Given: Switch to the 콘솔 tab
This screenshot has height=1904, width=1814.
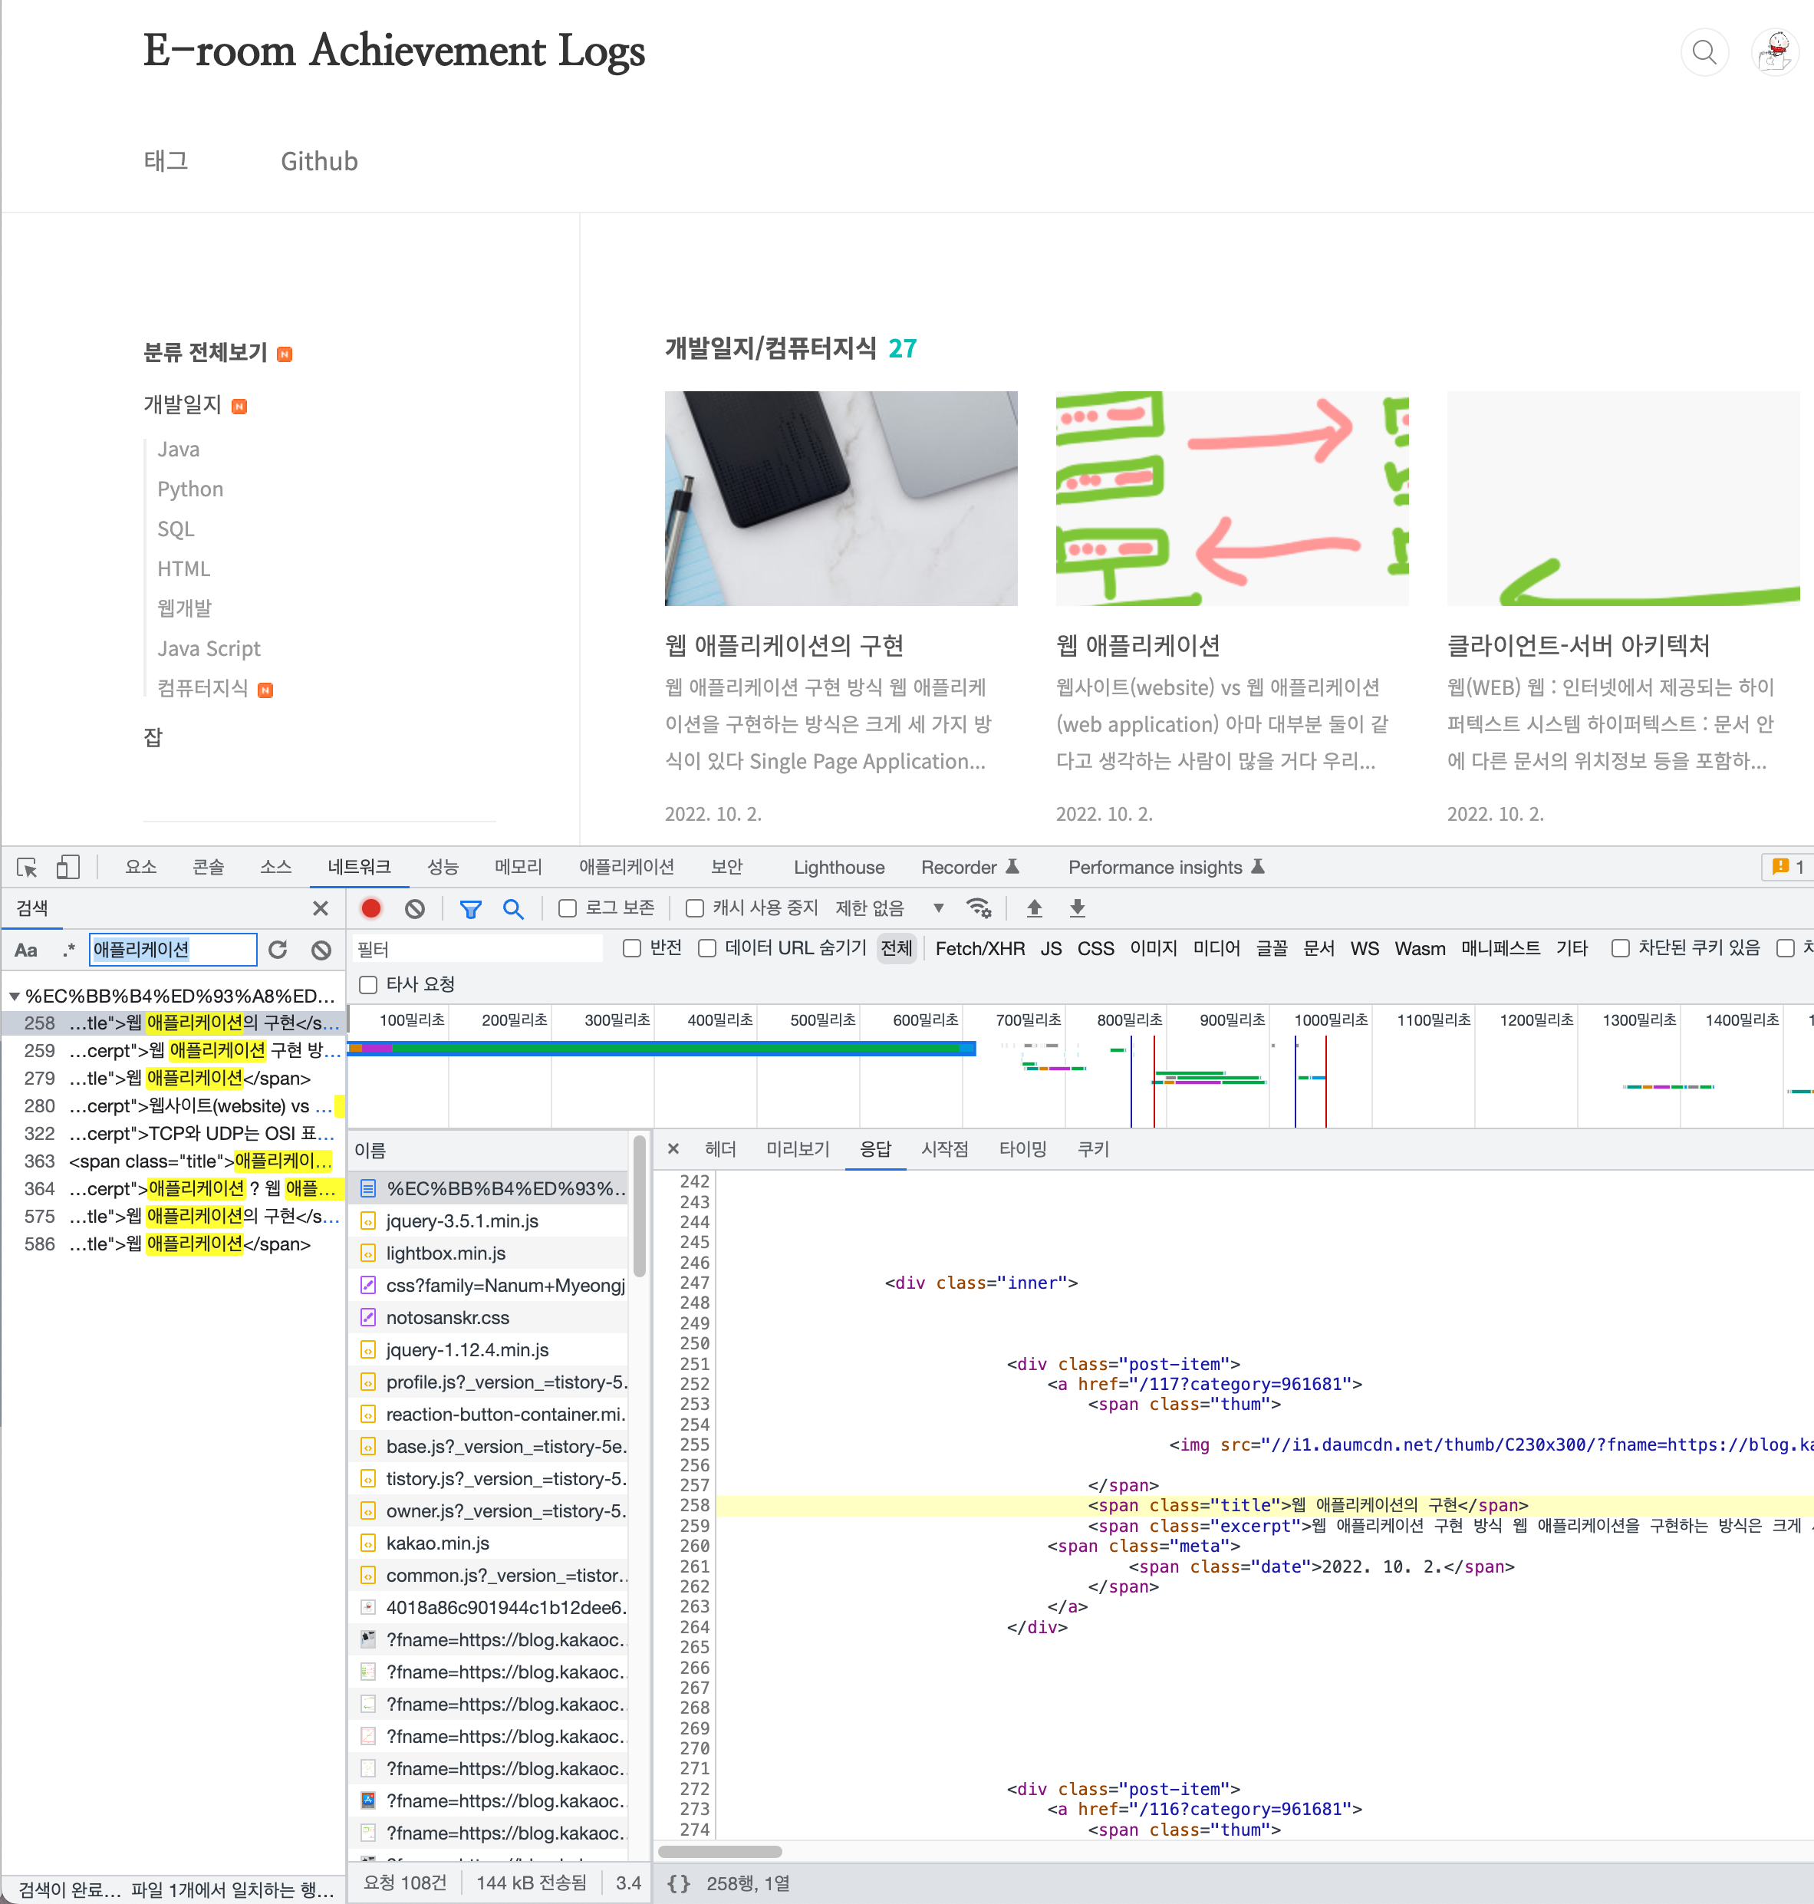Looking at the screenshot, I should (208, 868).
